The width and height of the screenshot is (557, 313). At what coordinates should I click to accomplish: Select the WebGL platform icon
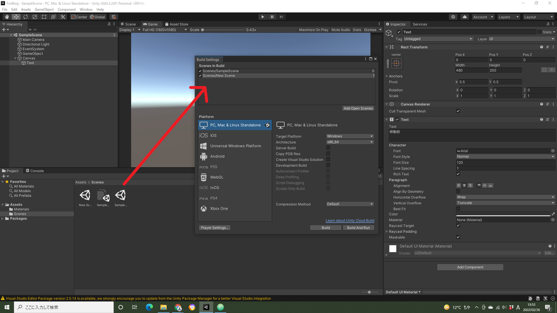pos(203,177)
